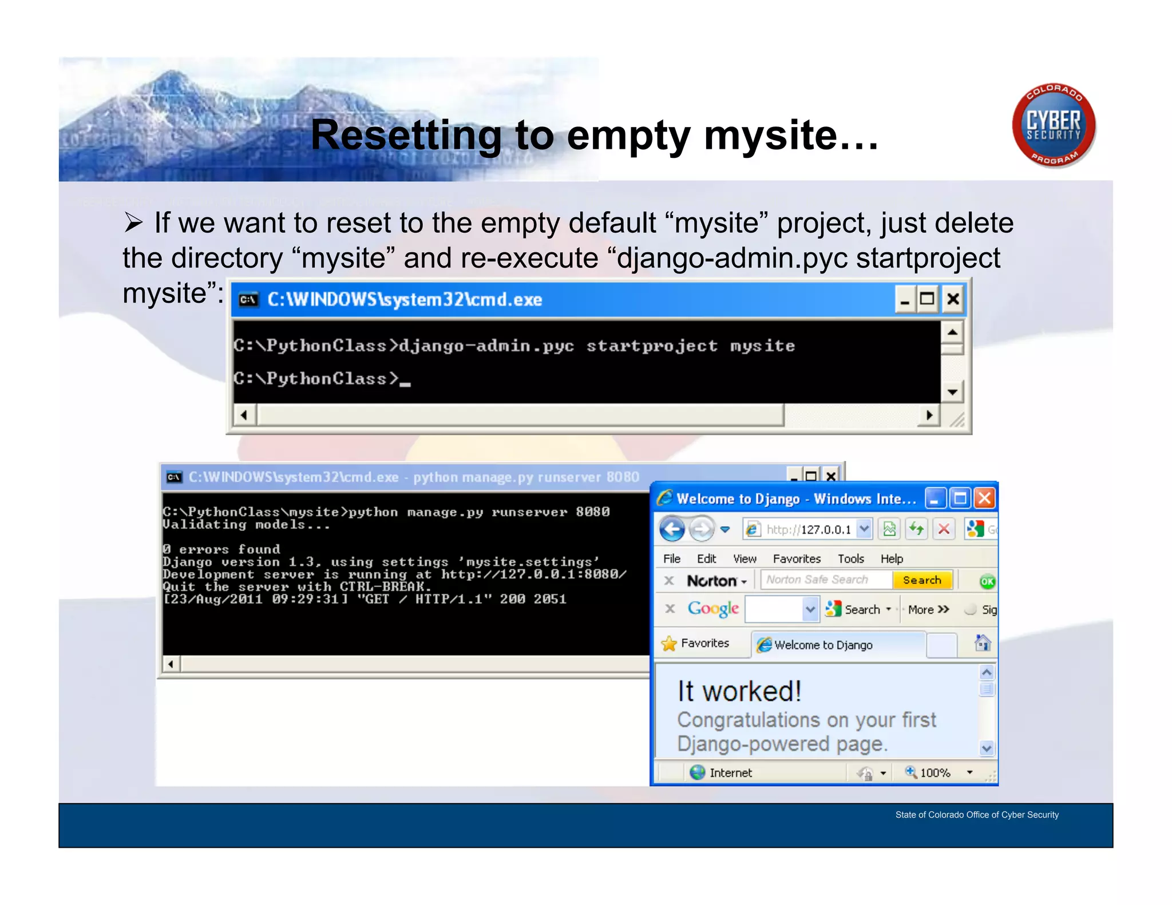Click top cmd.exe vertical scrollbar down arrow
The image size is (1172, 905).
coord(952,392)
